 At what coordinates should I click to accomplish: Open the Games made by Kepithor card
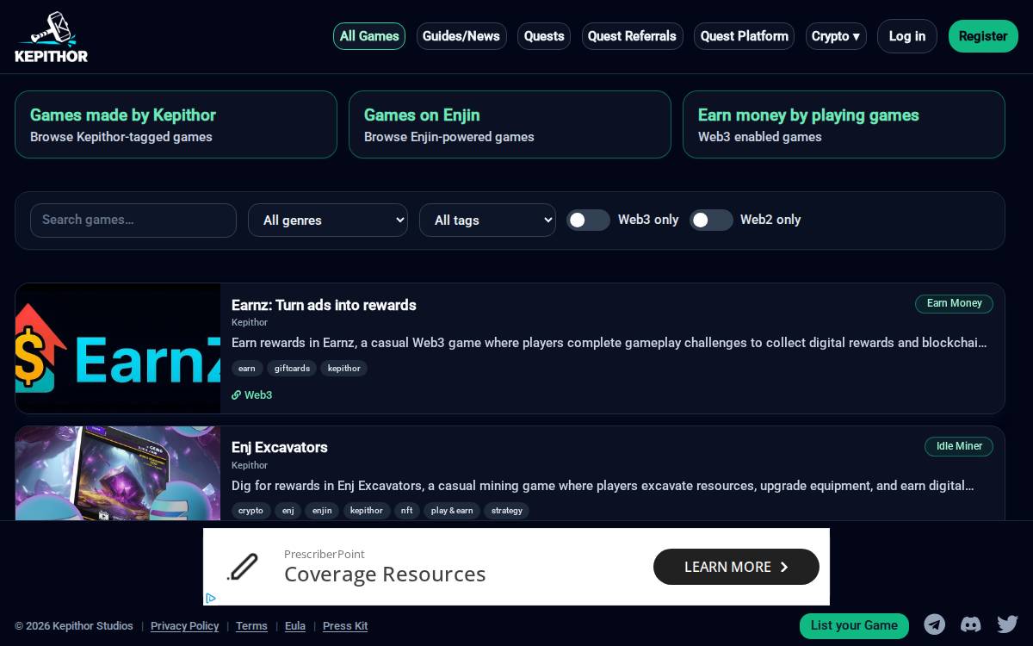pyautogui.click(x=176, y=125)
